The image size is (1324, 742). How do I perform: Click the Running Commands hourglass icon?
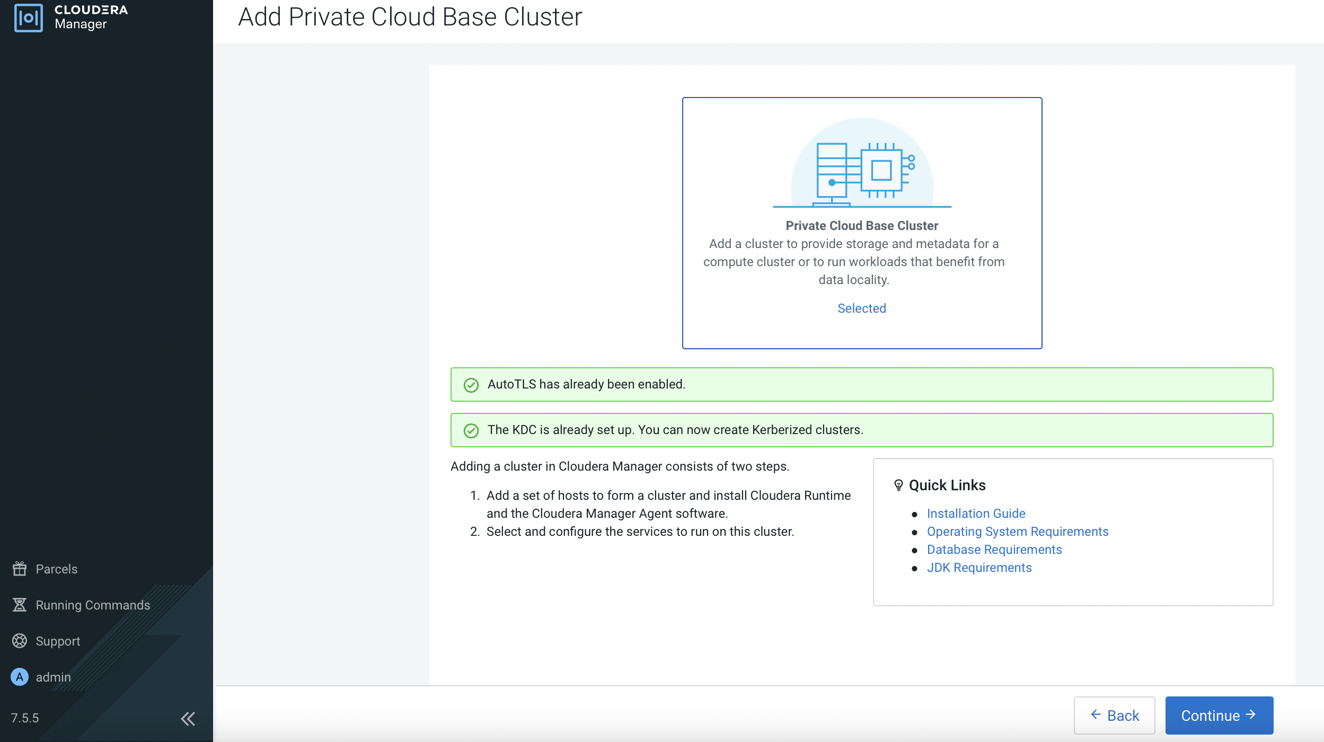pyautogui.click(x=20, y=605)
